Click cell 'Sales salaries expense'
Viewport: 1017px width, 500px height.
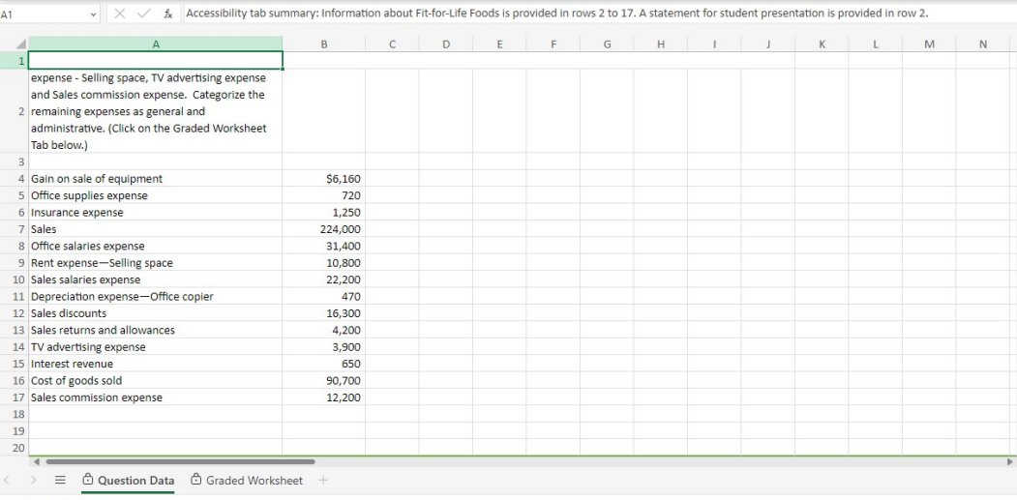click(156, 279)
